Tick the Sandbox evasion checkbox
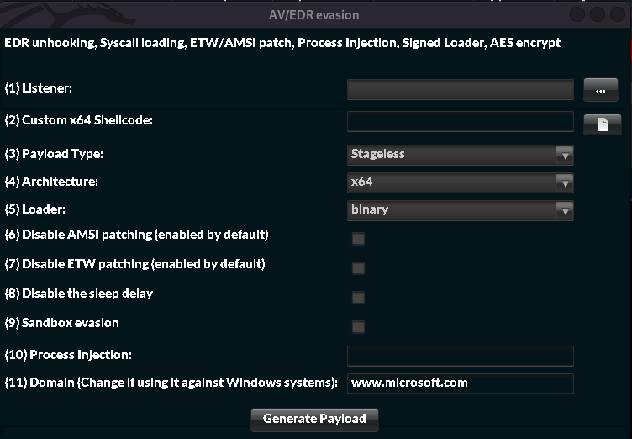Image resolution: width=632 pixels, height=439 pixels. [359, 327]
